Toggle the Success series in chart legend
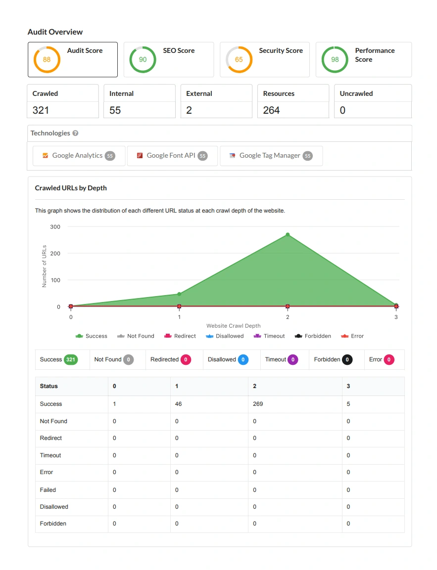 coord(92,336)
